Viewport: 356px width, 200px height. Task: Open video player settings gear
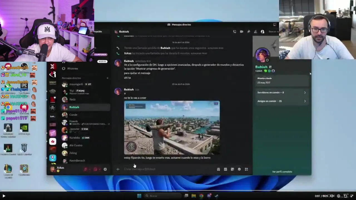[x=338, y=196]
